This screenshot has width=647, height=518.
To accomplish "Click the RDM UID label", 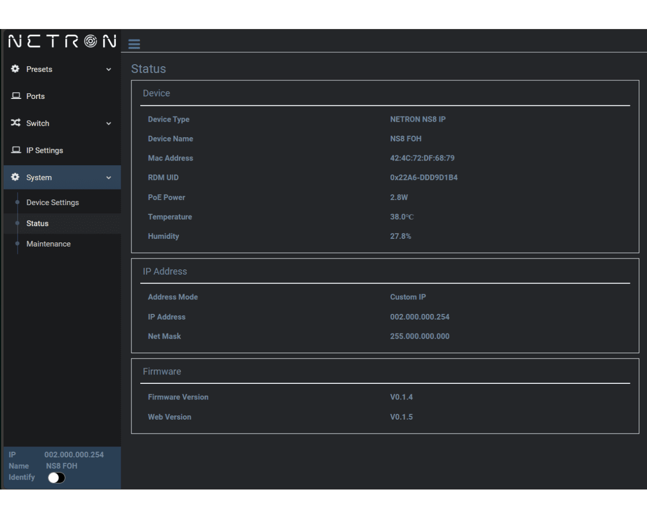I will [163, 178].
